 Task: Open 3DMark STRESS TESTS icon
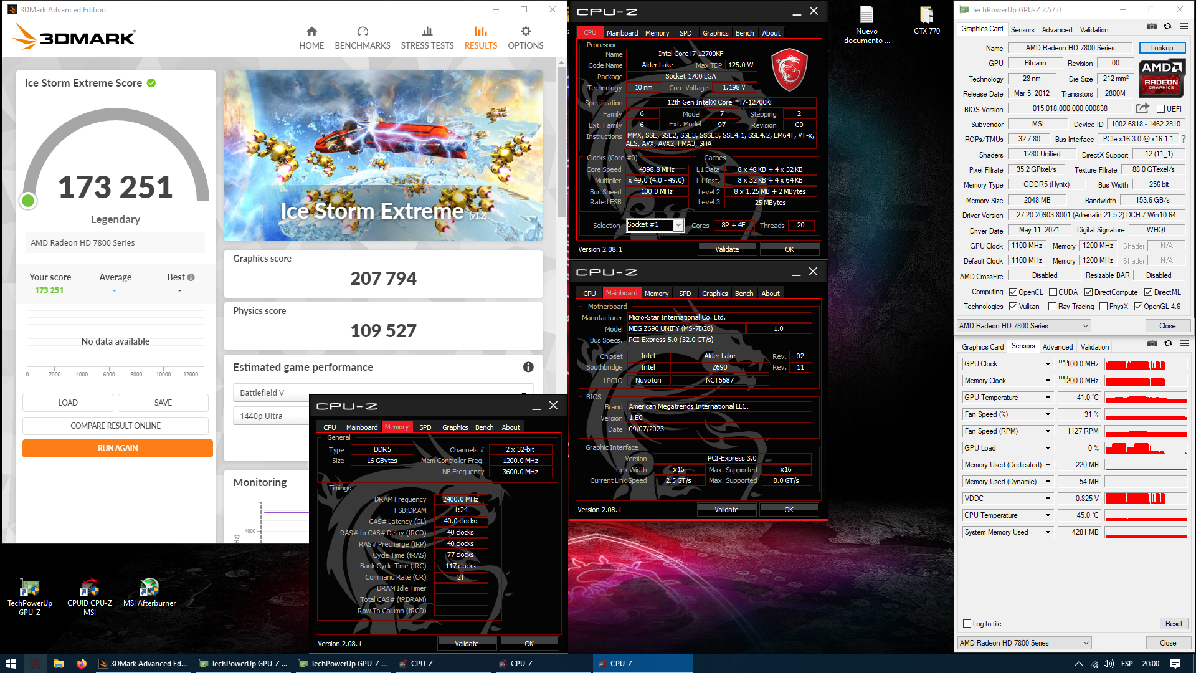tap(427, 31)
